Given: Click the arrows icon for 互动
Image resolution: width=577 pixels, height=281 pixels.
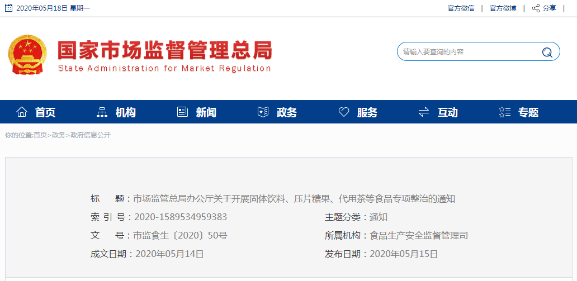Looking at the screenshot, I should click(x=424, y=112).
